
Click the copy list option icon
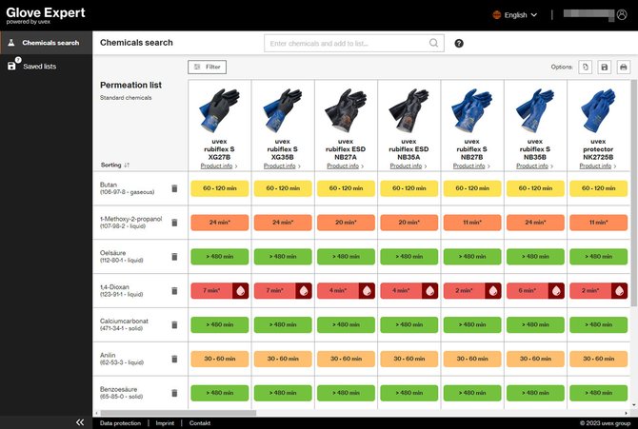pyautogui.click(x=585, y=68)
